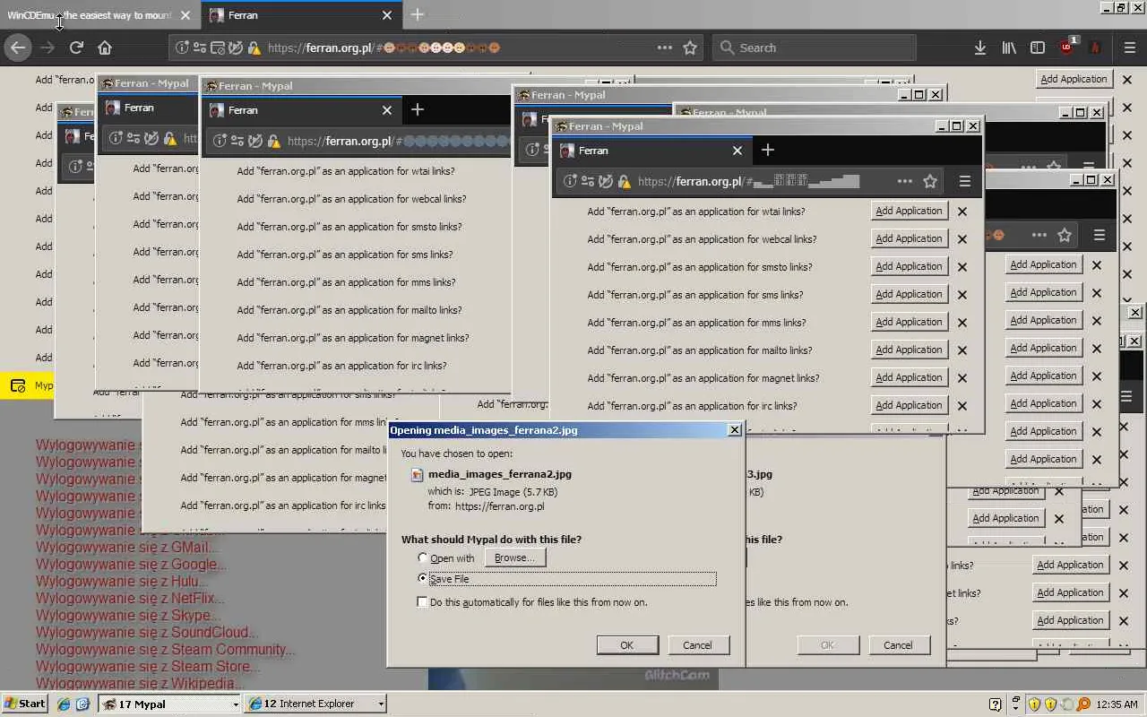Open tracking protection icon in front Ferran popup

[606, 181]
